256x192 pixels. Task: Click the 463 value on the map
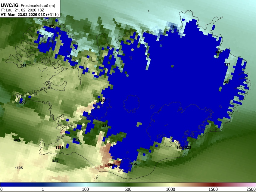[17, 140]
